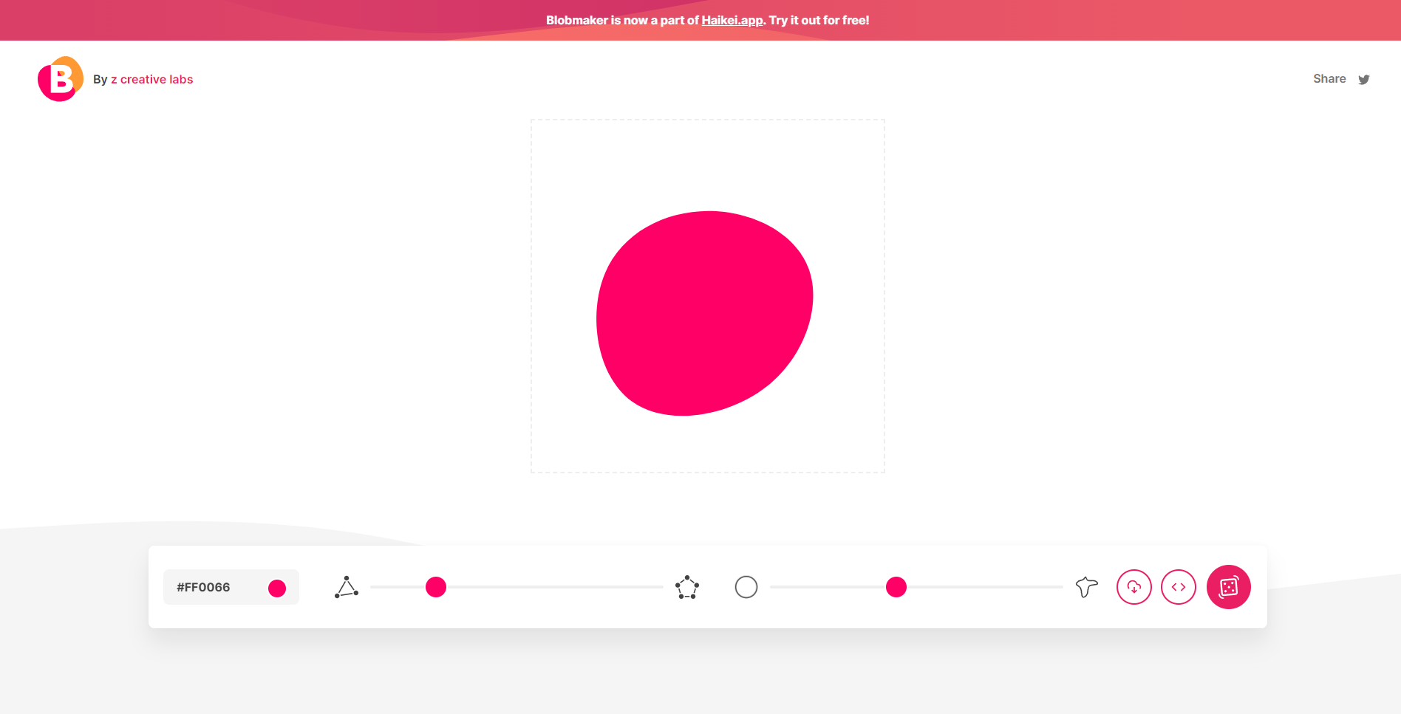The height and width of the screenshot is (714, 1401).
Task: Click the contrast slider handle
Action: [x=896, y=587]
